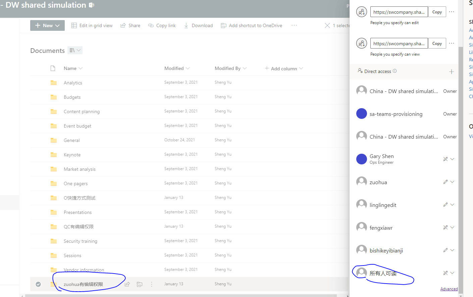Click the share icon on zuohua folder row
The image size is (473, 297).
(127, 284)
